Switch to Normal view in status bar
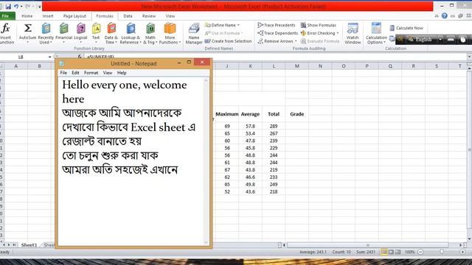Viewport: 472px width, 265px height. tap(383, 252)
